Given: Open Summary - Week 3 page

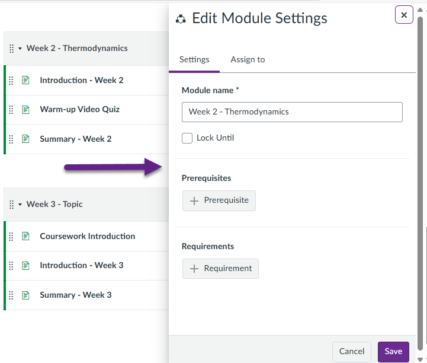Looking at the screenshot, I should coord(75,295).
